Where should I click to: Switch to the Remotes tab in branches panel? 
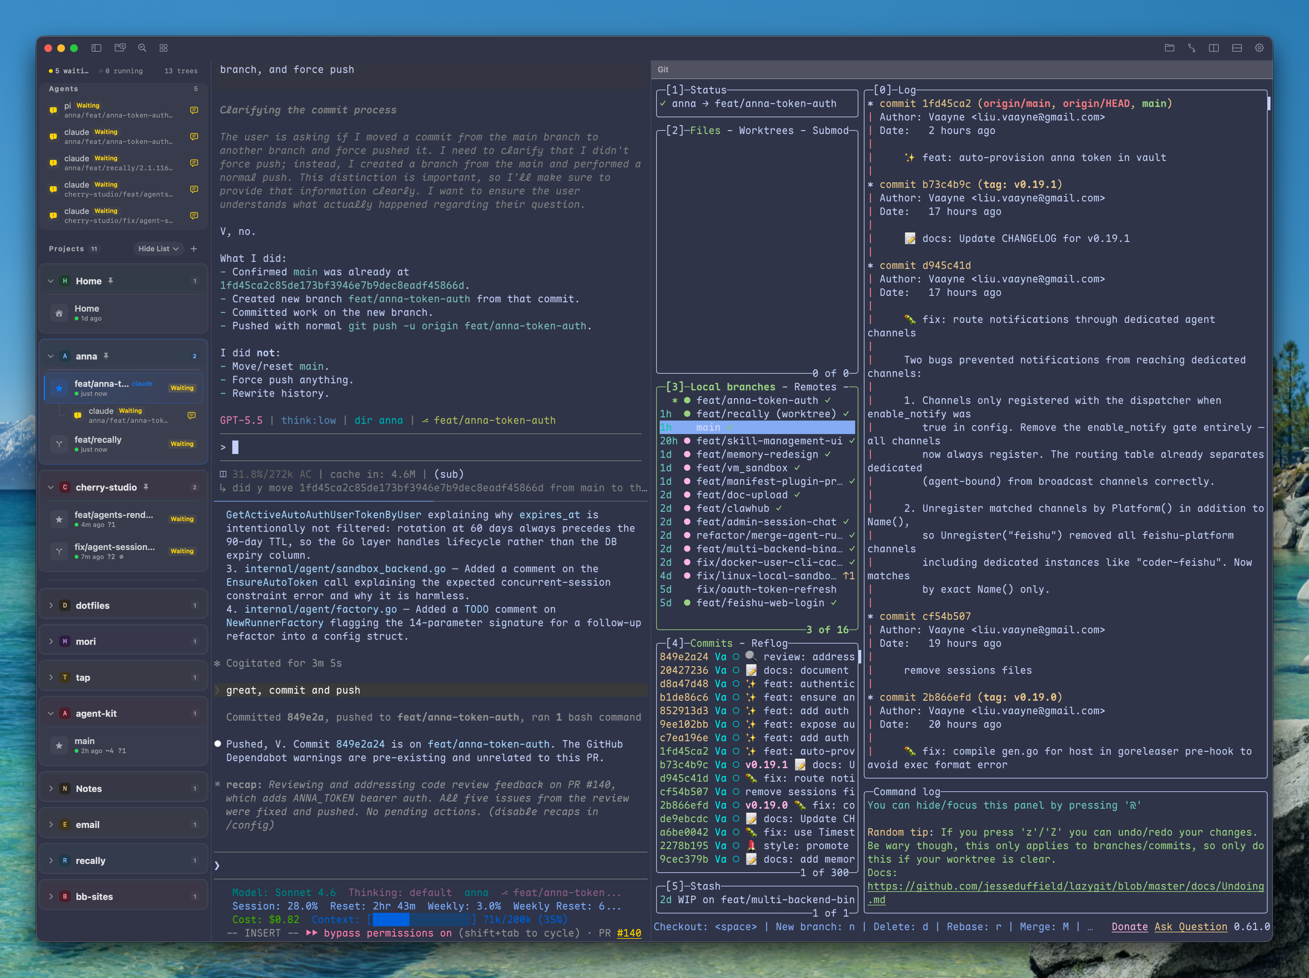click(x=815, y=387)
